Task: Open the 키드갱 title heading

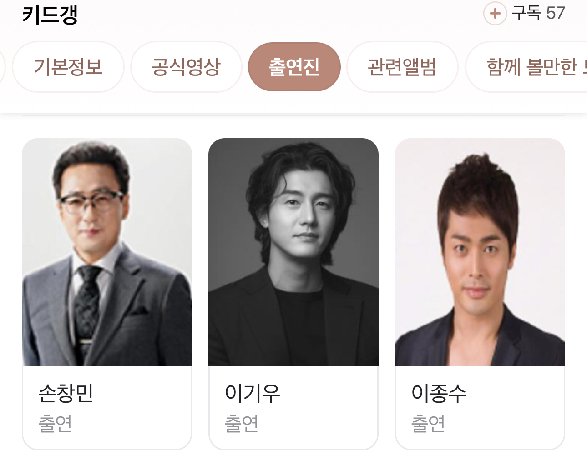Action: pyautogui.click(x=50, y=14)
